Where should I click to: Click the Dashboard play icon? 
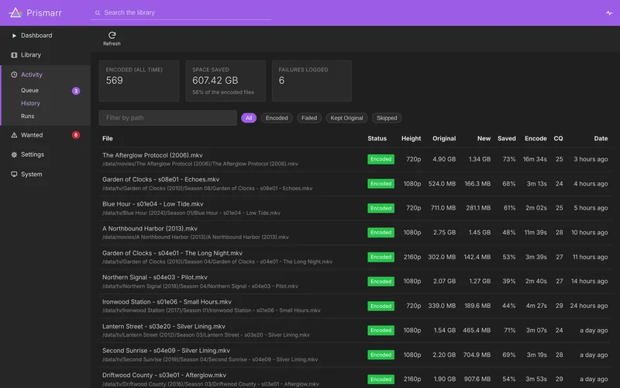(x=14, y=36)
